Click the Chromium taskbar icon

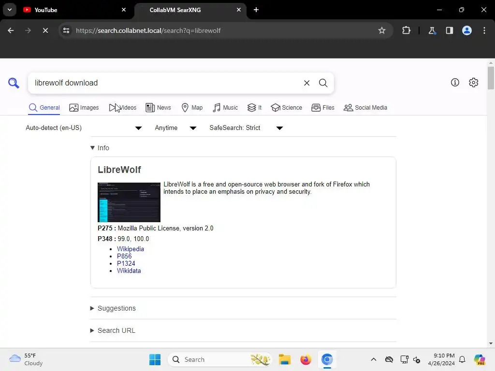point(327,359)
